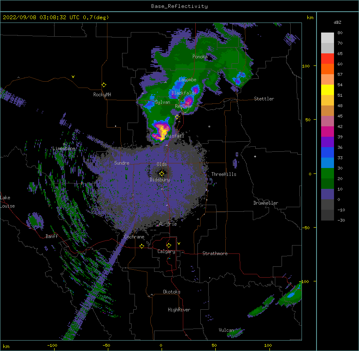Click the yellow marker south of Cochrane
The height and width of the screenshot is (351, 359).
coord(142,246)
